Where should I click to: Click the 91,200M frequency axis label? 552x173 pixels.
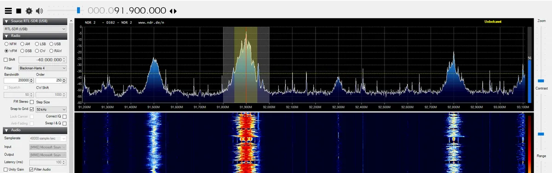(85, 107)
